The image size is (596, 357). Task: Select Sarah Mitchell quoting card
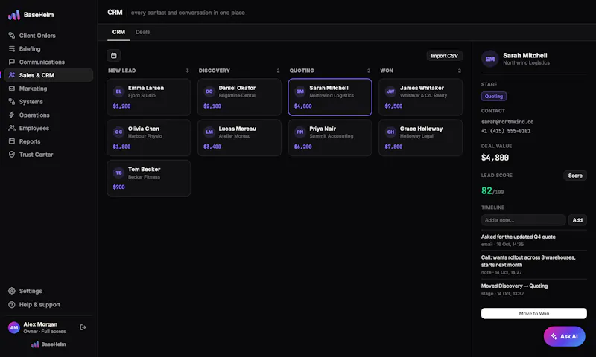coord(330,97)
